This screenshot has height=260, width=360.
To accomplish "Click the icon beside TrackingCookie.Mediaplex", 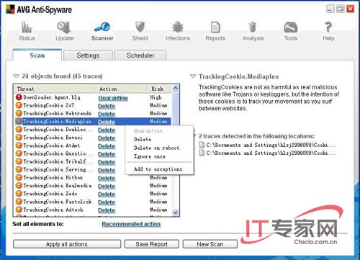I will 19,121.
